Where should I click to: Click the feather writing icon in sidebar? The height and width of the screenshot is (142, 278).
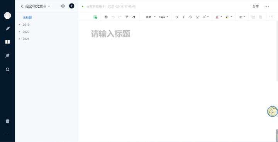point(7,29)
